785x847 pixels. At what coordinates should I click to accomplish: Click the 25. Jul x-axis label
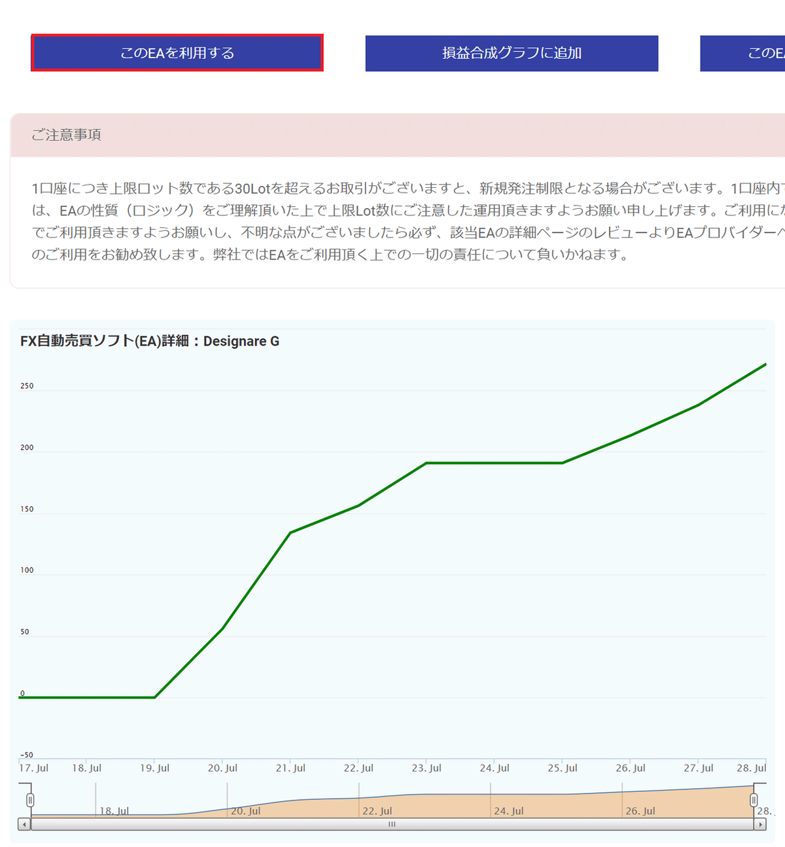tap(563, 768)
